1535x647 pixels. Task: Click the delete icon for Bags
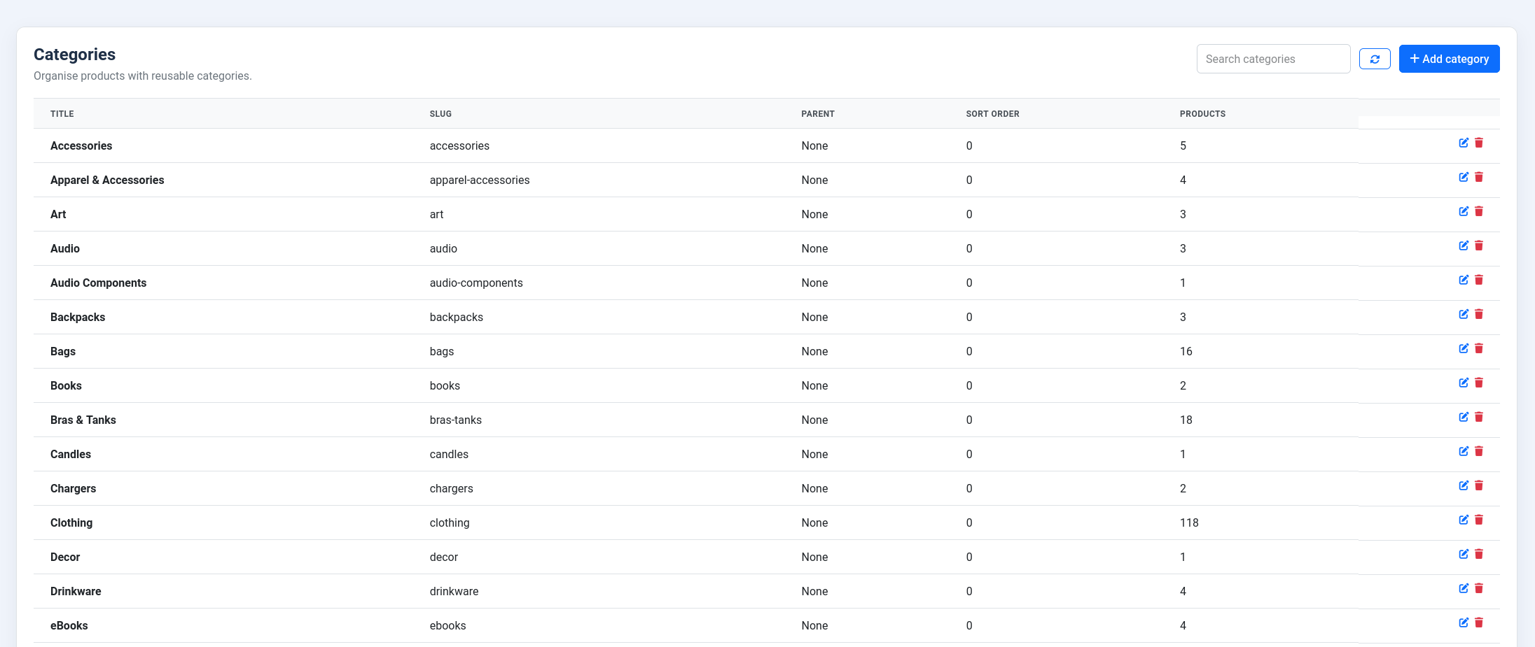point(1479,348)
